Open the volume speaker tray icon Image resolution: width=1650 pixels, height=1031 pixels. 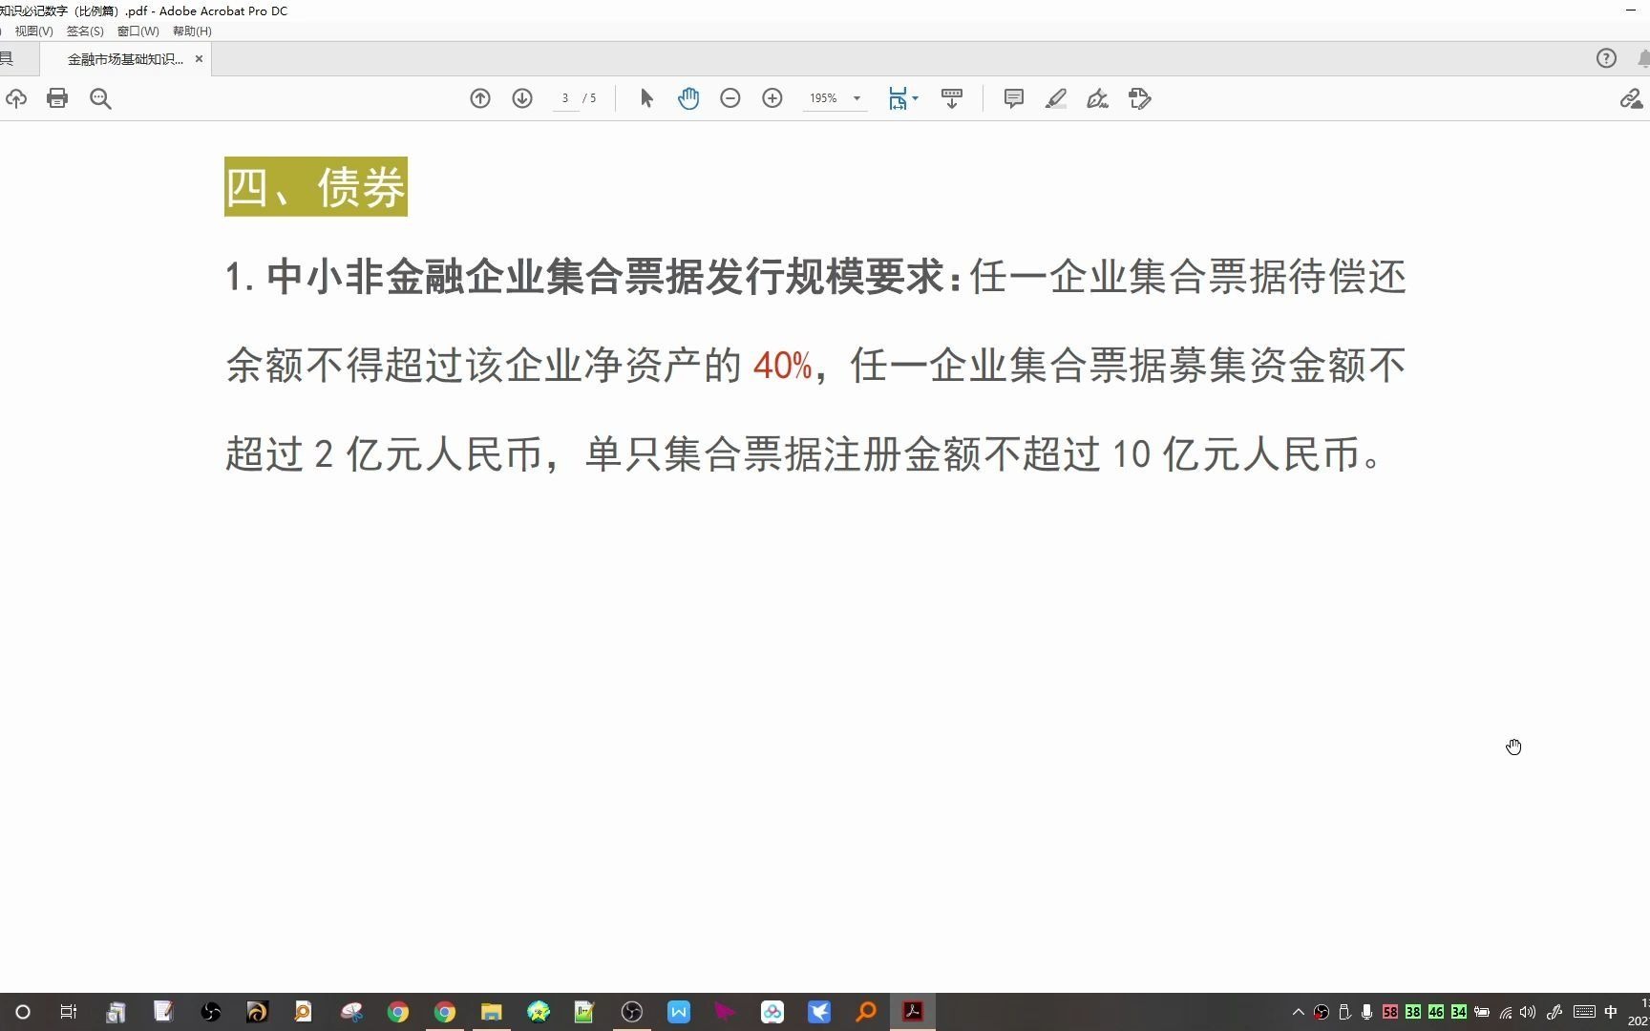click(x=1528, y=1012)
